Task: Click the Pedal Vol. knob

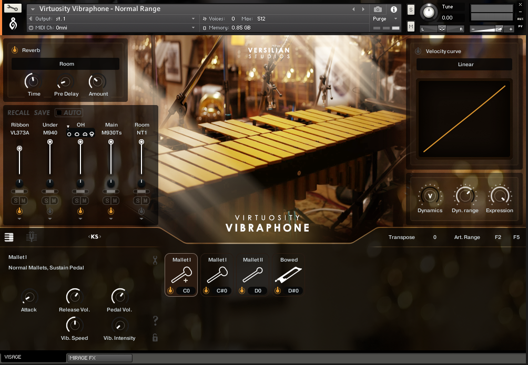Action: pos(119,297)
